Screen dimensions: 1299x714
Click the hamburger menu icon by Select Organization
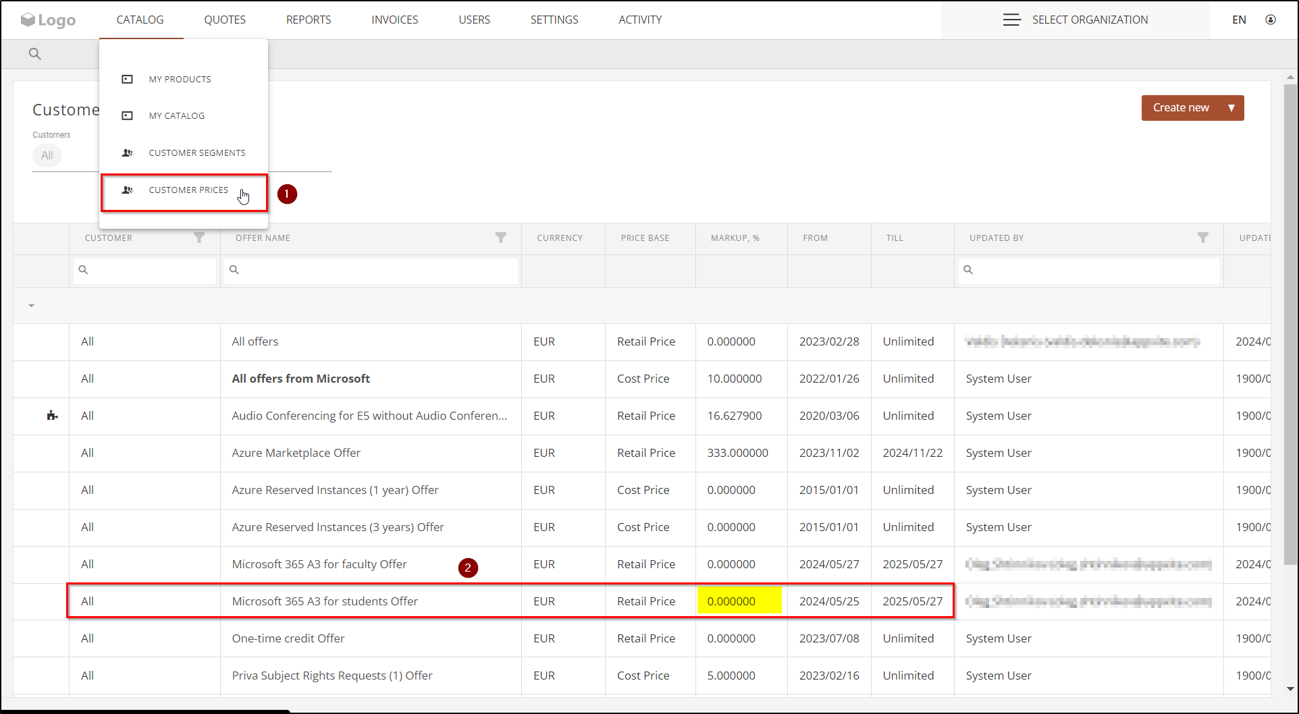click(x=1011, y=20)
